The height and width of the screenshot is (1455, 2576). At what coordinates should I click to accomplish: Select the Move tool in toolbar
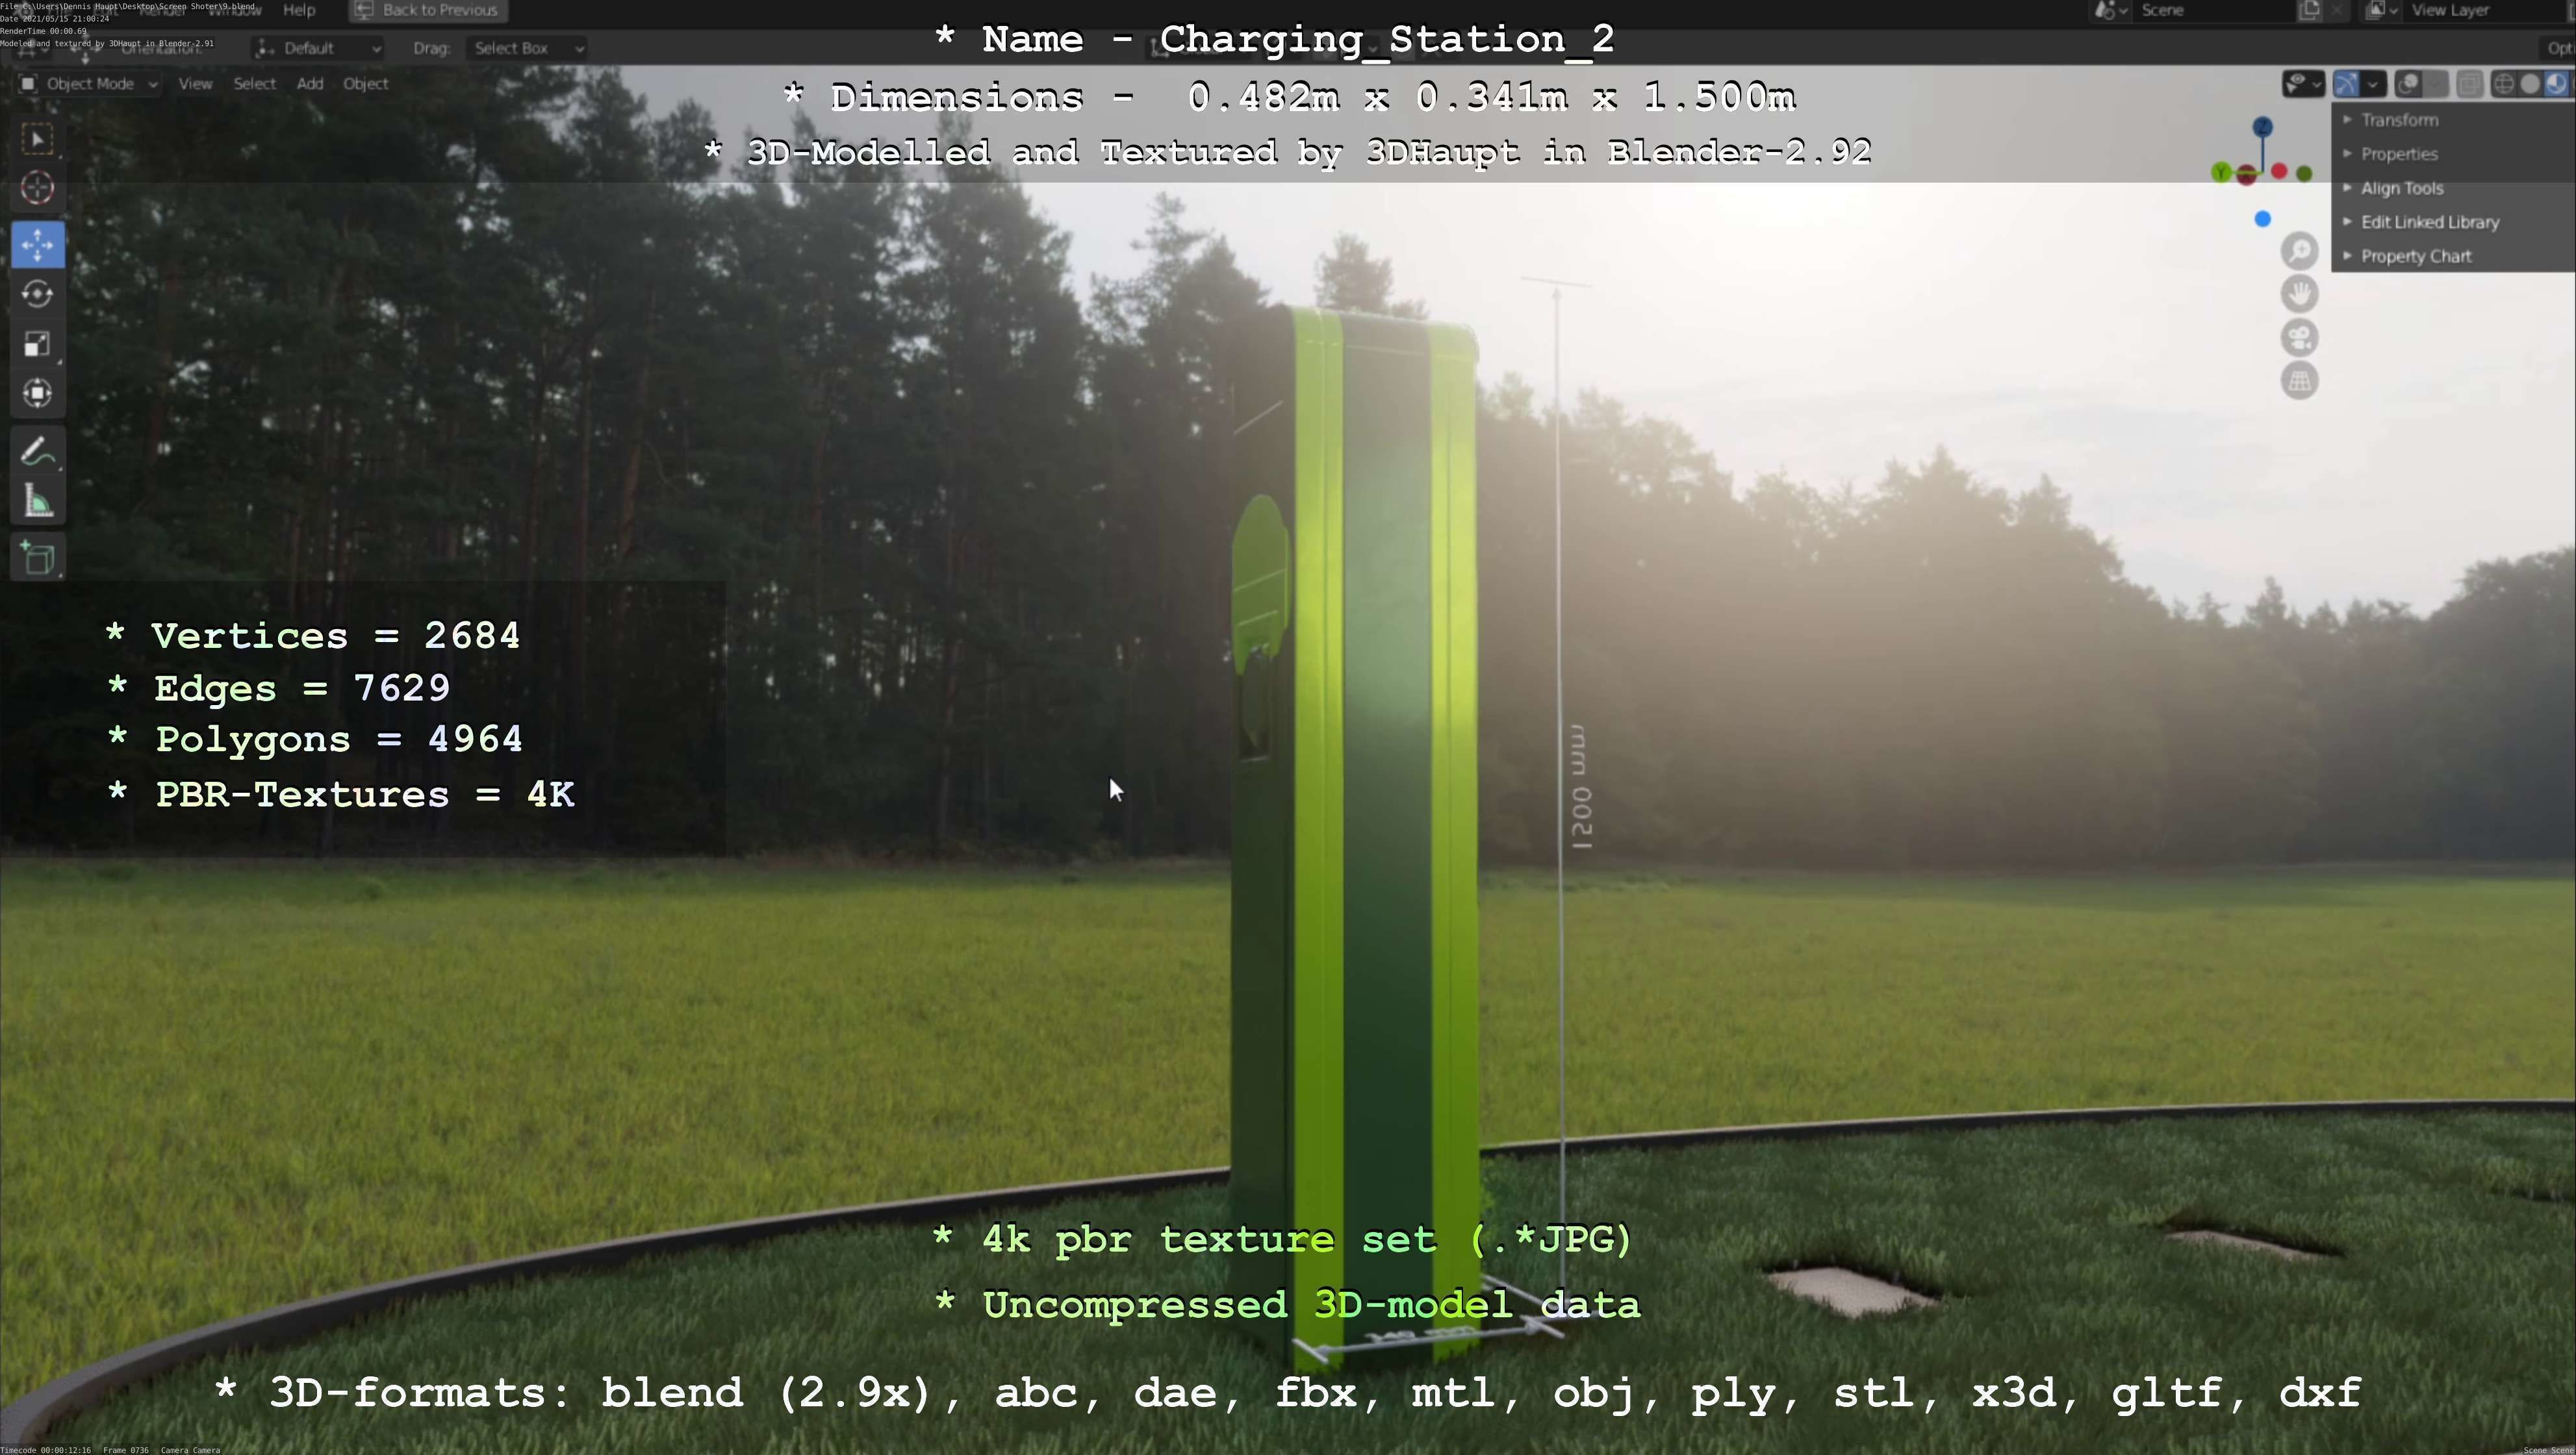(x=38, y=245)
